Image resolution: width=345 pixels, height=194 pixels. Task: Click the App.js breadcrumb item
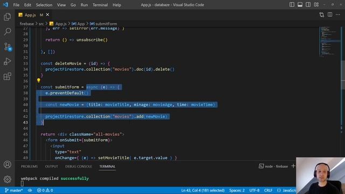58,24
